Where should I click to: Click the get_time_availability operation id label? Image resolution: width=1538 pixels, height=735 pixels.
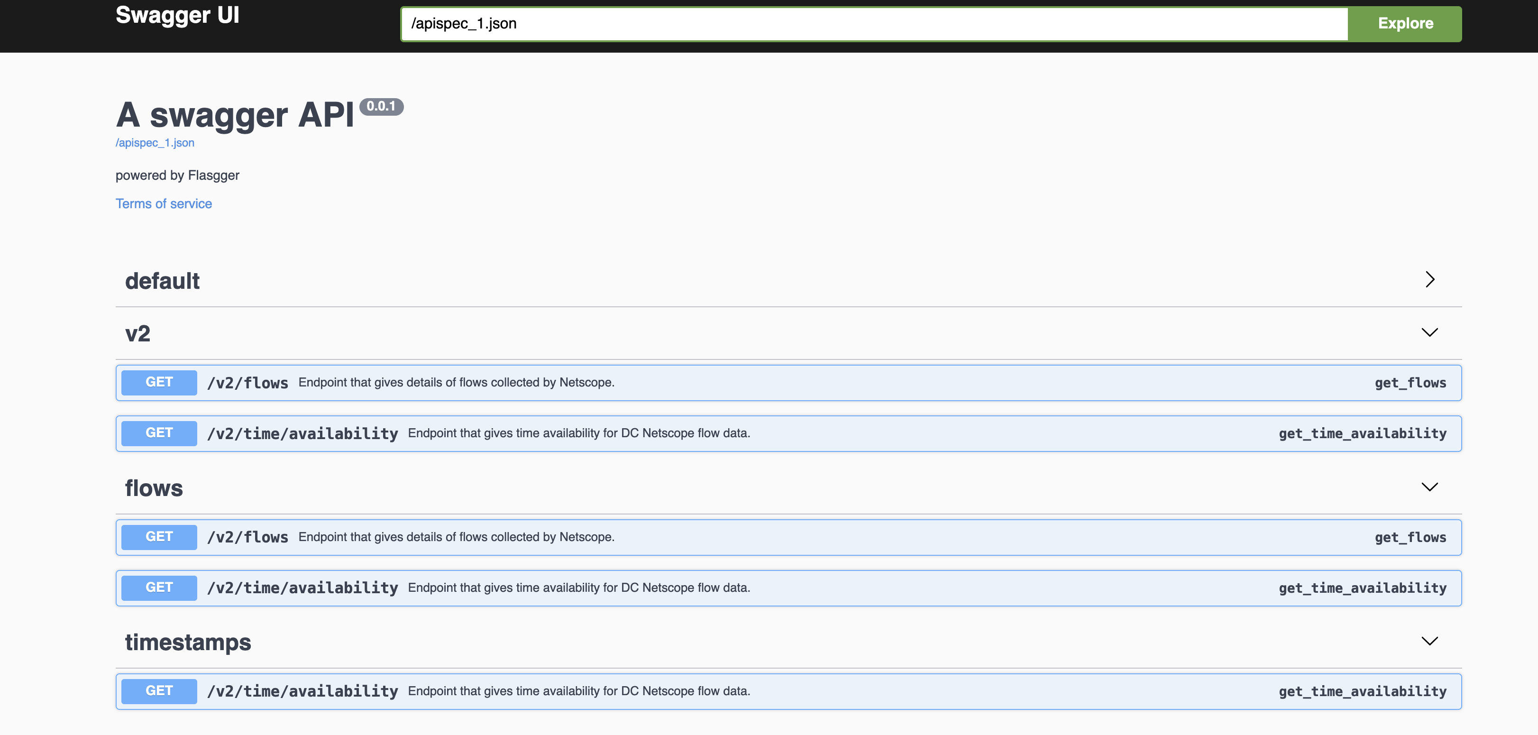click(x=1363, y=433)
